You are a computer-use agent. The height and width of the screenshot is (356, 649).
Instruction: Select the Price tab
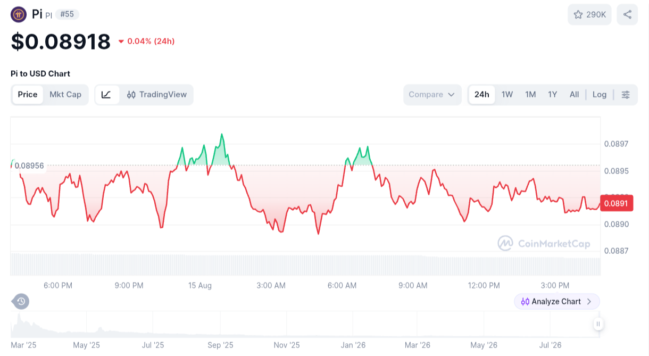[x=28, y=95]
